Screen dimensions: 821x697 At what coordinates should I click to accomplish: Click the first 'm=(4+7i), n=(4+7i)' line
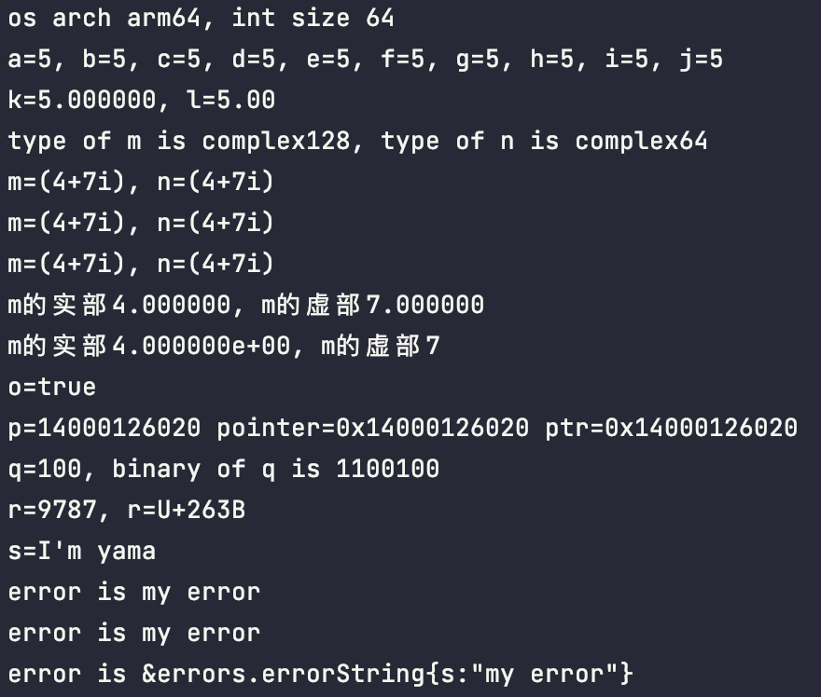click(x=141, y=182)
